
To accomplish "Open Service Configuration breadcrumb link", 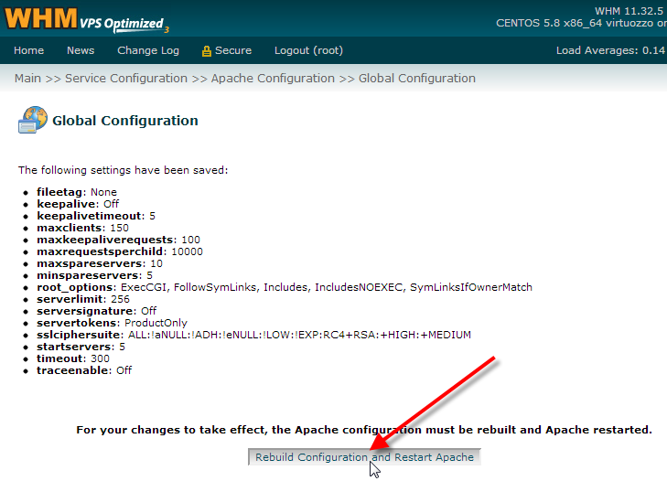I will pos(126,79).
